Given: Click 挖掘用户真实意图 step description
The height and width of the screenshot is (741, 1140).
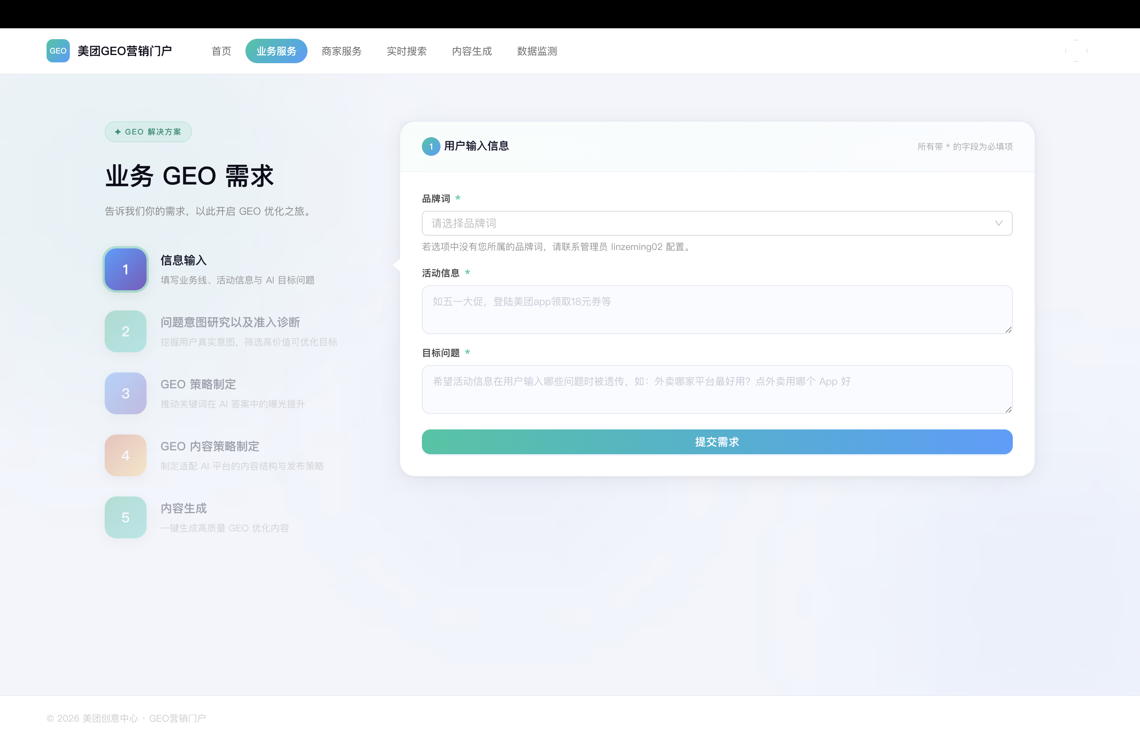Looking at the screenshot, I should point(249,342).
